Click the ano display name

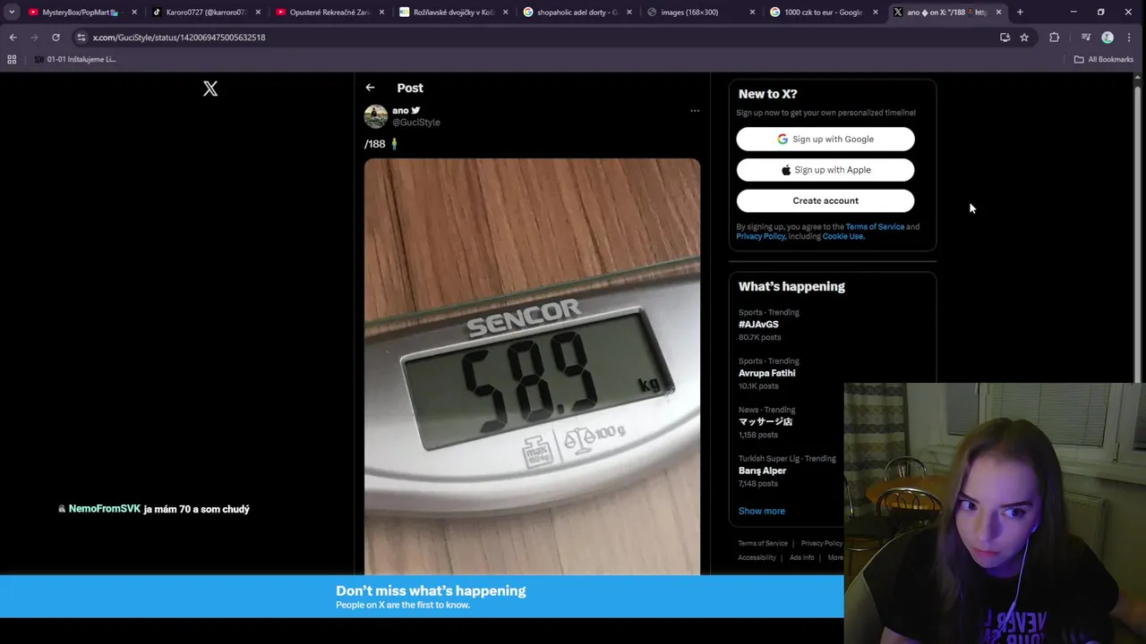(400, 111)
